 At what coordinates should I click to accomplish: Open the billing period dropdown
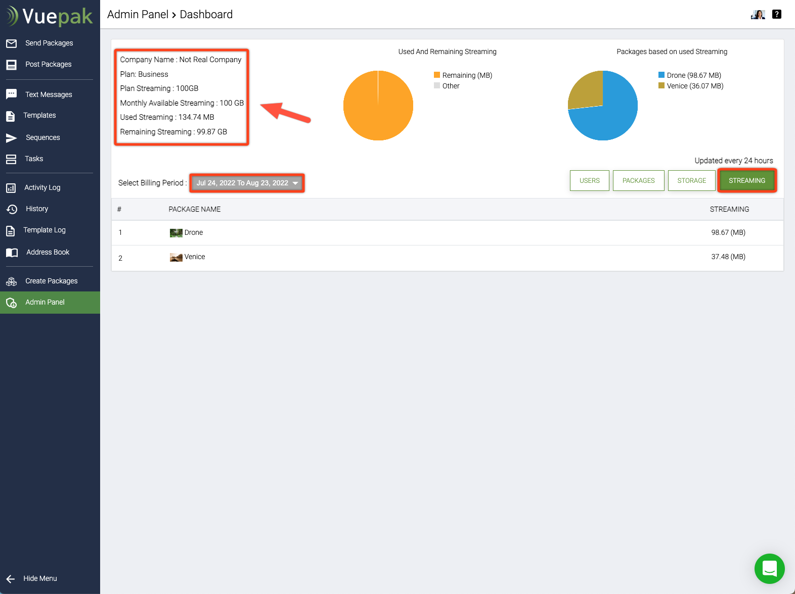coord(247,183)
